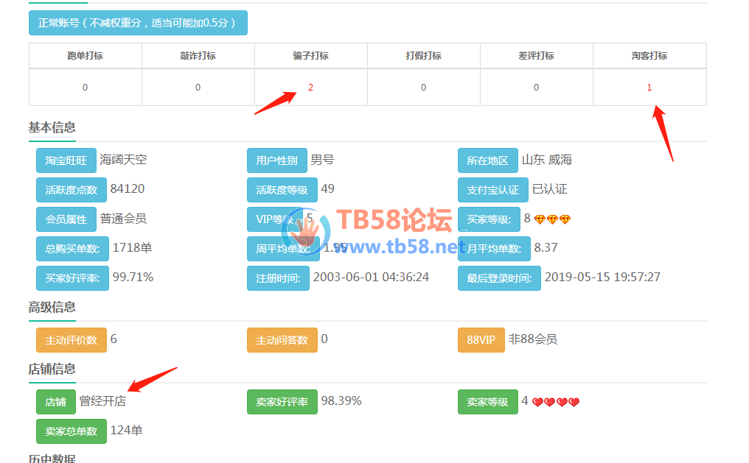Select the 所在地区 label
This screenshot has height=463, width=749.
[x=487, y=160]
